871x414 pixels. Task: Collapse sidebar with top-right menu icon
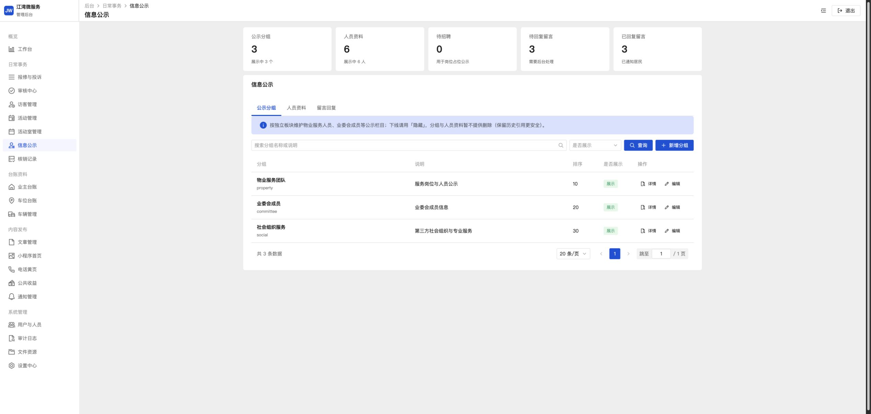tap(823, 11)
